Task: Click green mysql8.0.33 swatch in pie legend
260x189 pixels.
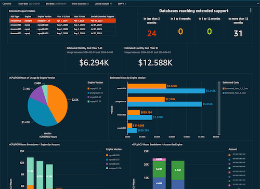Action: click(88, 101)
